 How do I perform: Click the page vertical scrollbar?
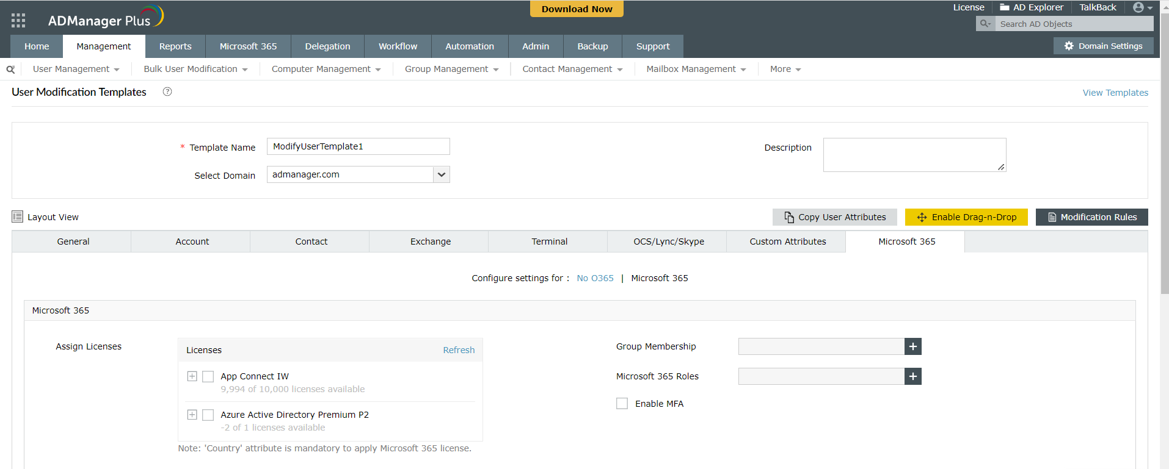click(x=1164, y=152)
